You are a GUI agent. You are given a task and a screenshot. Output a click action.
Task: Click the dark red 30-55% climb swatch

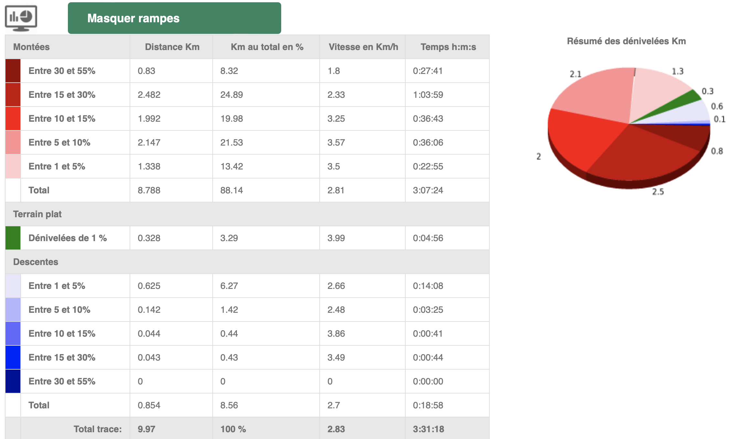point(13,71)
